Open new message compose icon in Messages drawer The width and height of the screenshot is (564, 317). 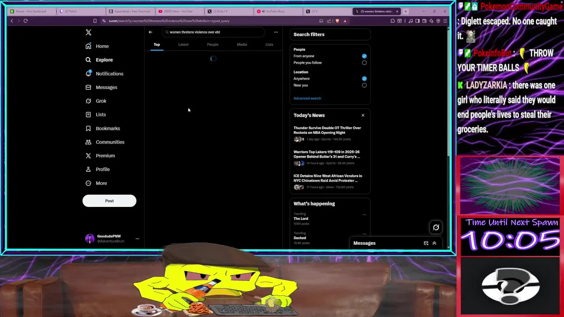click(426, 243)
